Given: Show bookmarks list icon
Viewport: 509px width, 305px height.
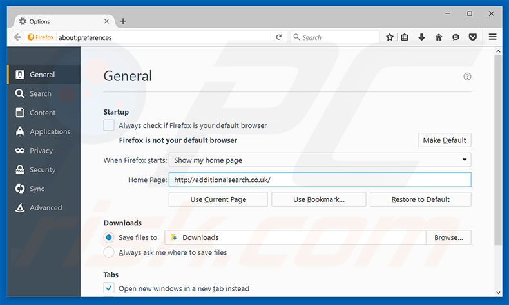Looking at the screenshot, I should click(x=405, y=37).
